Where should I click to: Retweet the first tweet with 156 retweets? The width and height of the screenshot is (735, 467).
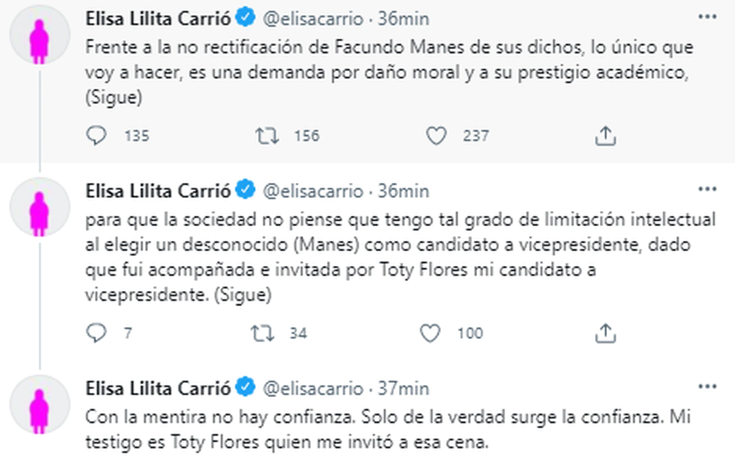point(267,136)
